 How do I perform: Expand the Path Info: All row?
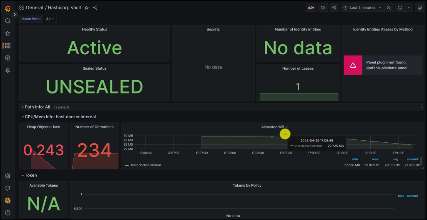tap(37, 107)
